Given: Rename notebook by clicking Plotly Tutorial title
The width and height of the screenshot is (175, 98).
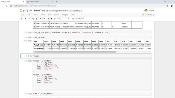Looking at the screenshot, I should coord(41,11).
